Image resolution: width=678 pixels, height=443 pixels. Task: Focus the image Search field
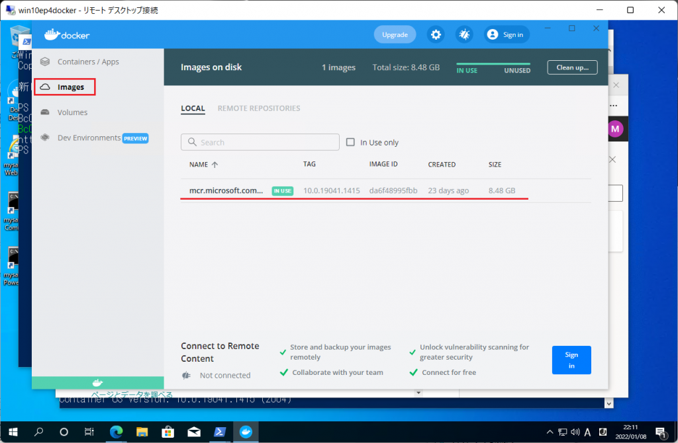260,142
